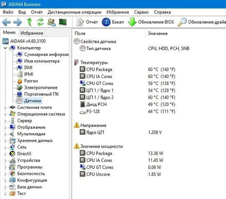Click the Программы icon in tree
This screenshot has width=226, height=199.
[x=13, y=167]
